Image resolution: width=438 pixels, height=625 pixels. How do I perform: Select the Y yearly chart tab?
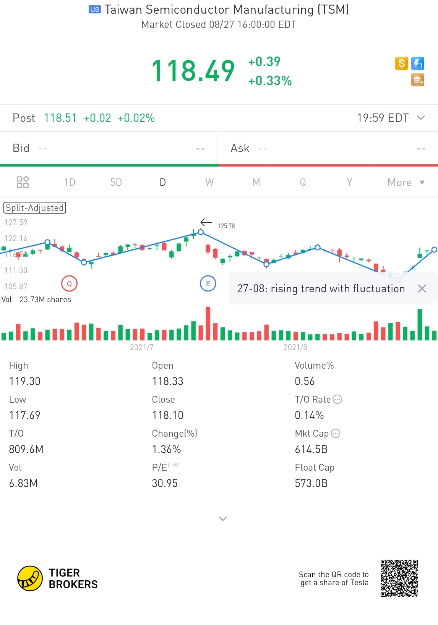click(x=349, y=182)
